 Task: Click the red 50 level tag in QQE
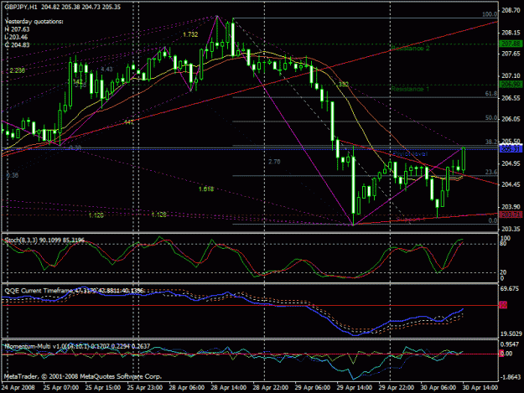point(503,305)
